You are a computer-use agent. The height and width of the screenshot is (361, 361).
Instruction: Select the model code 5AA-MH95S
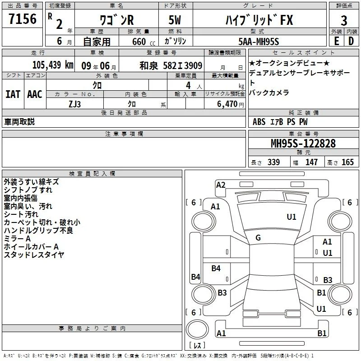259,42
